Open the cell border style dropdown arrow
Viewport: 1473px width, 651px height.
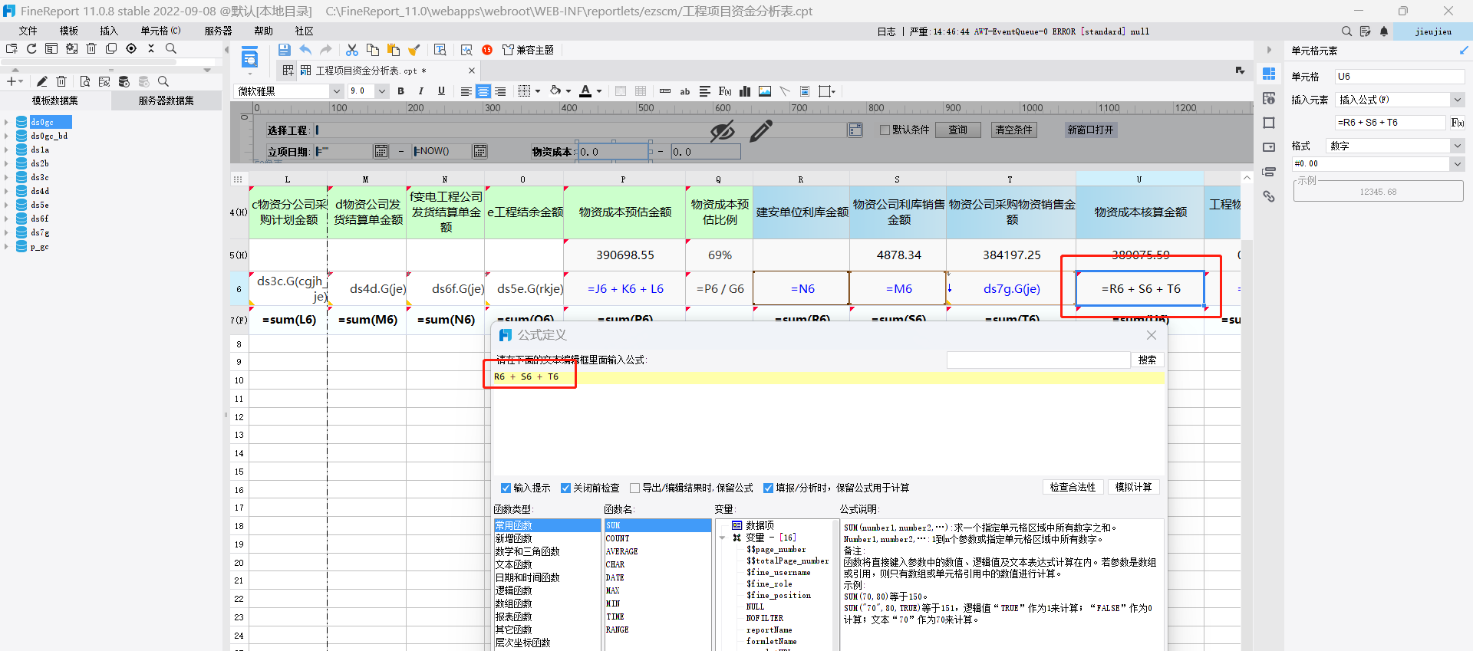538,91
